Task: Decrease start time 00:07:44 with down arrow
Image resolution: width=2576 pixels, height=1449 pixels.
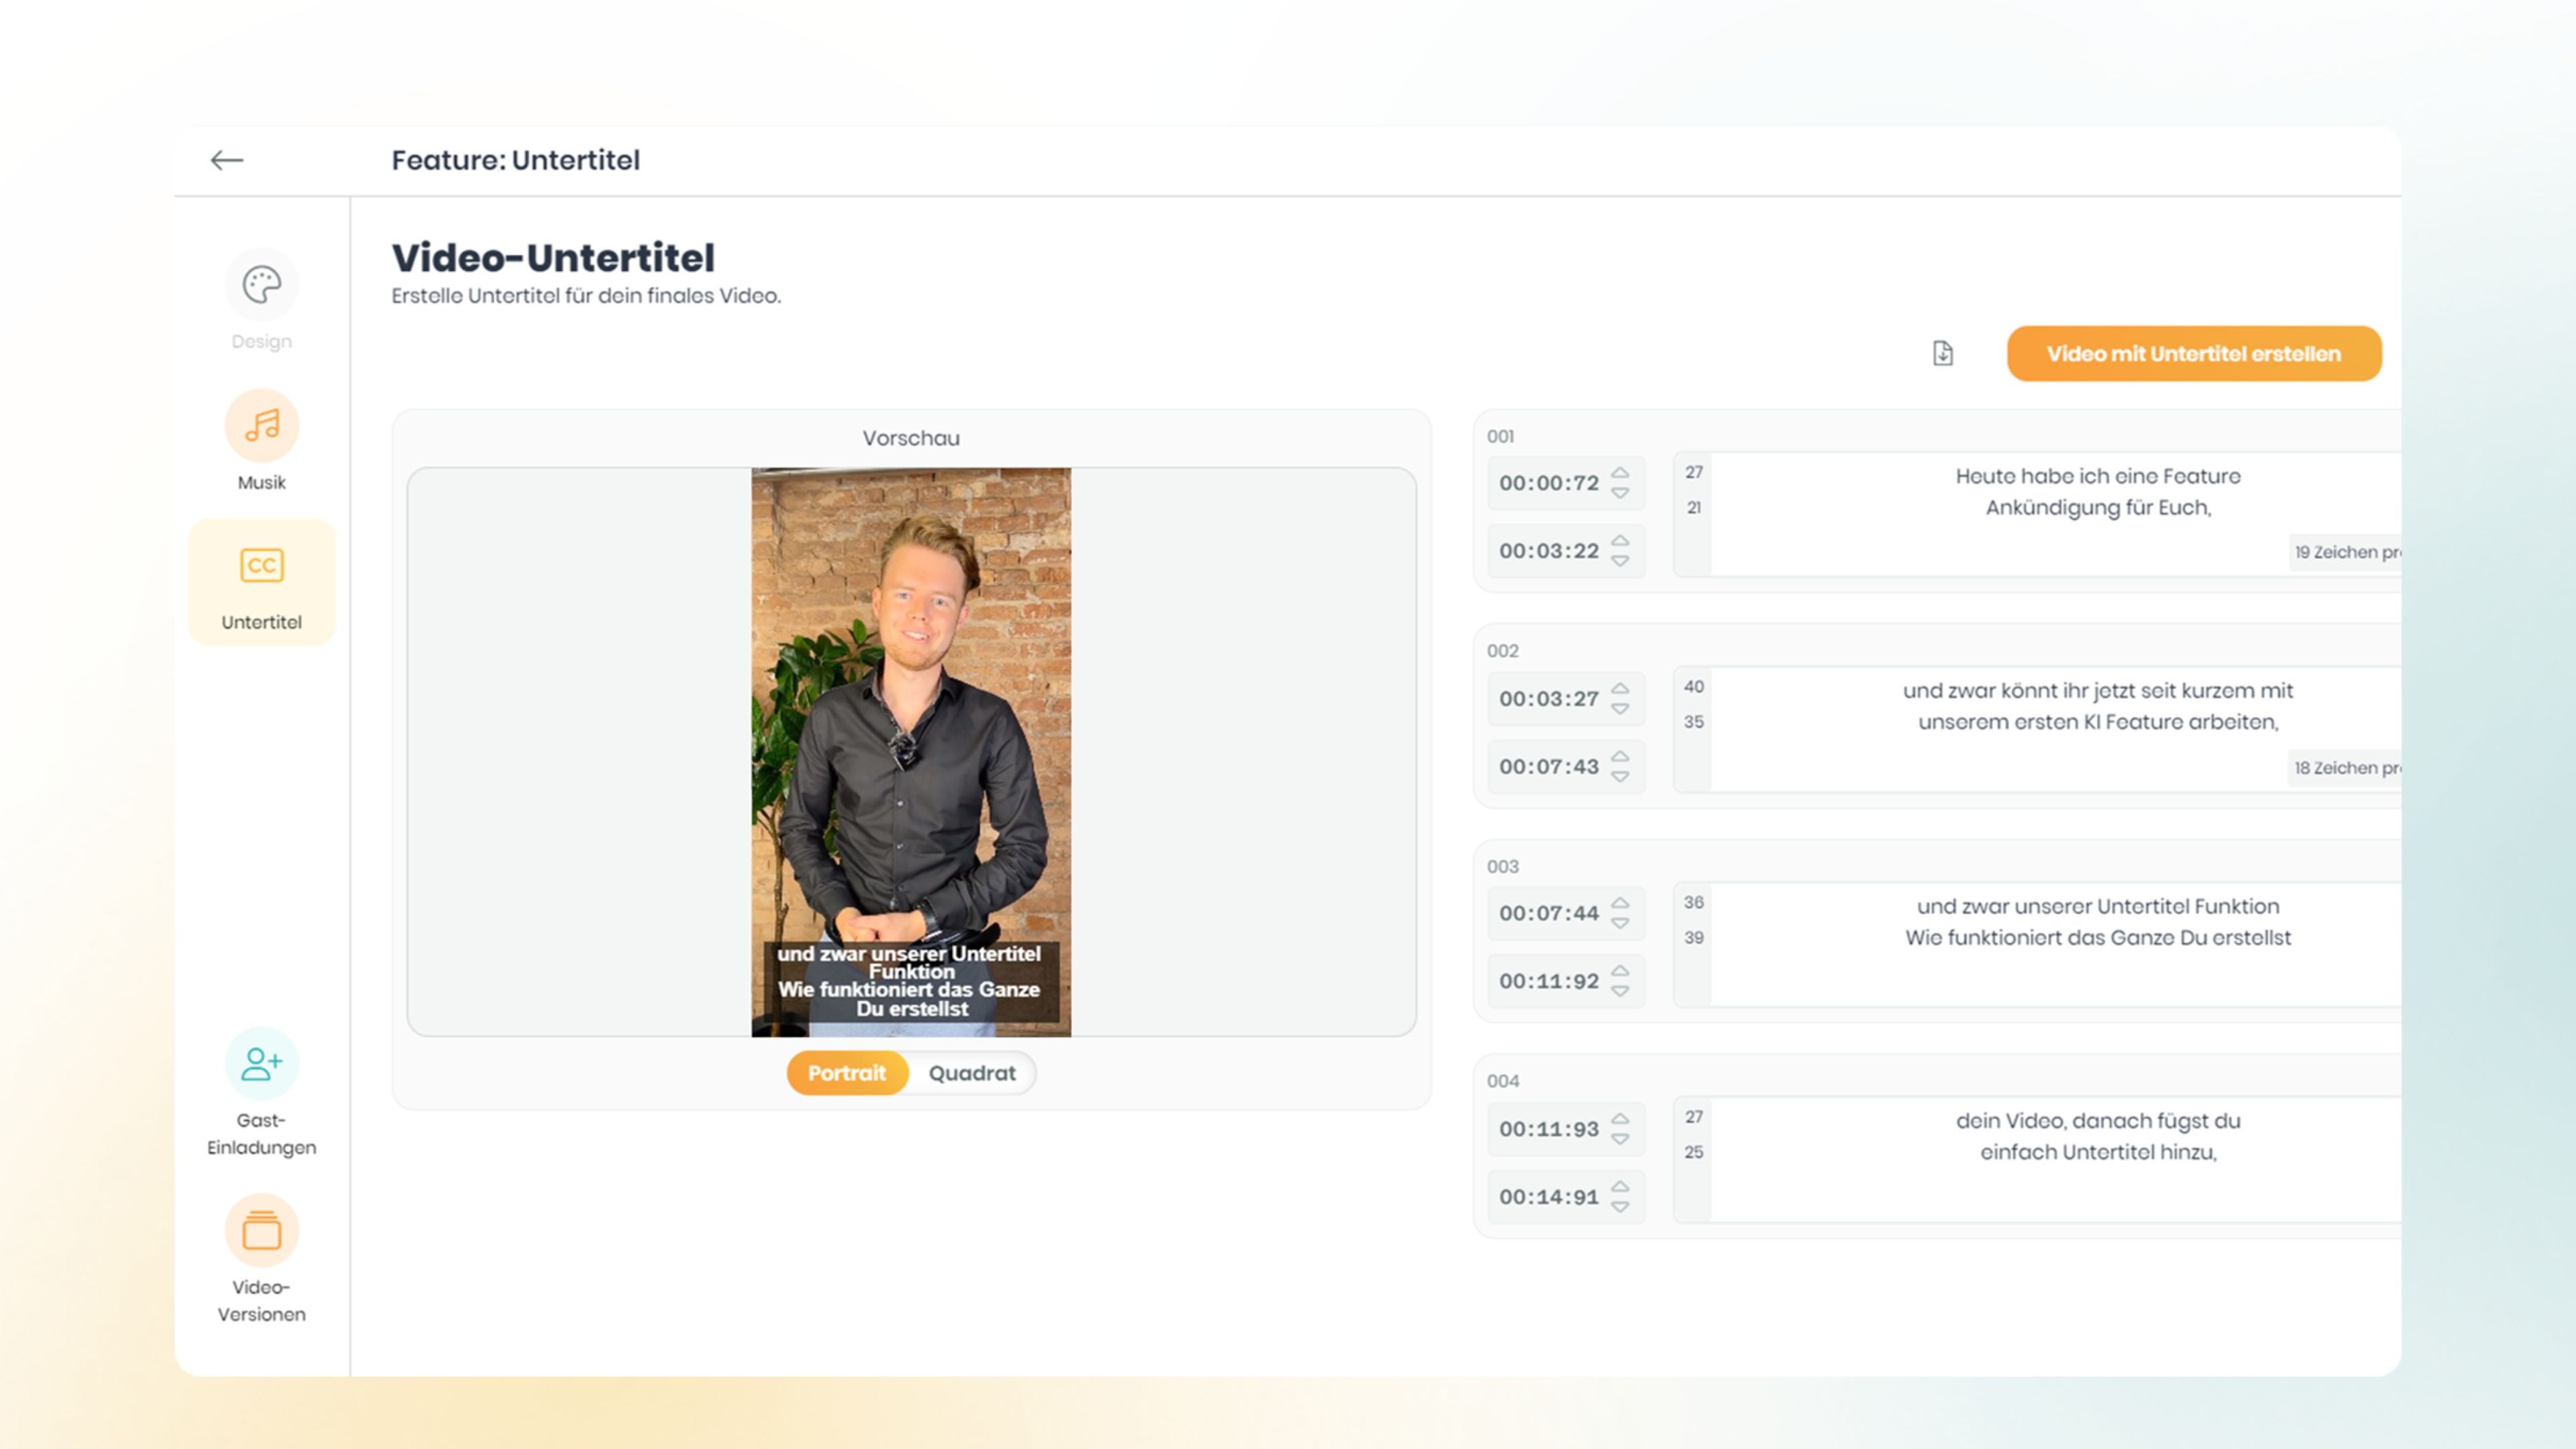Action: [1620, 924]
